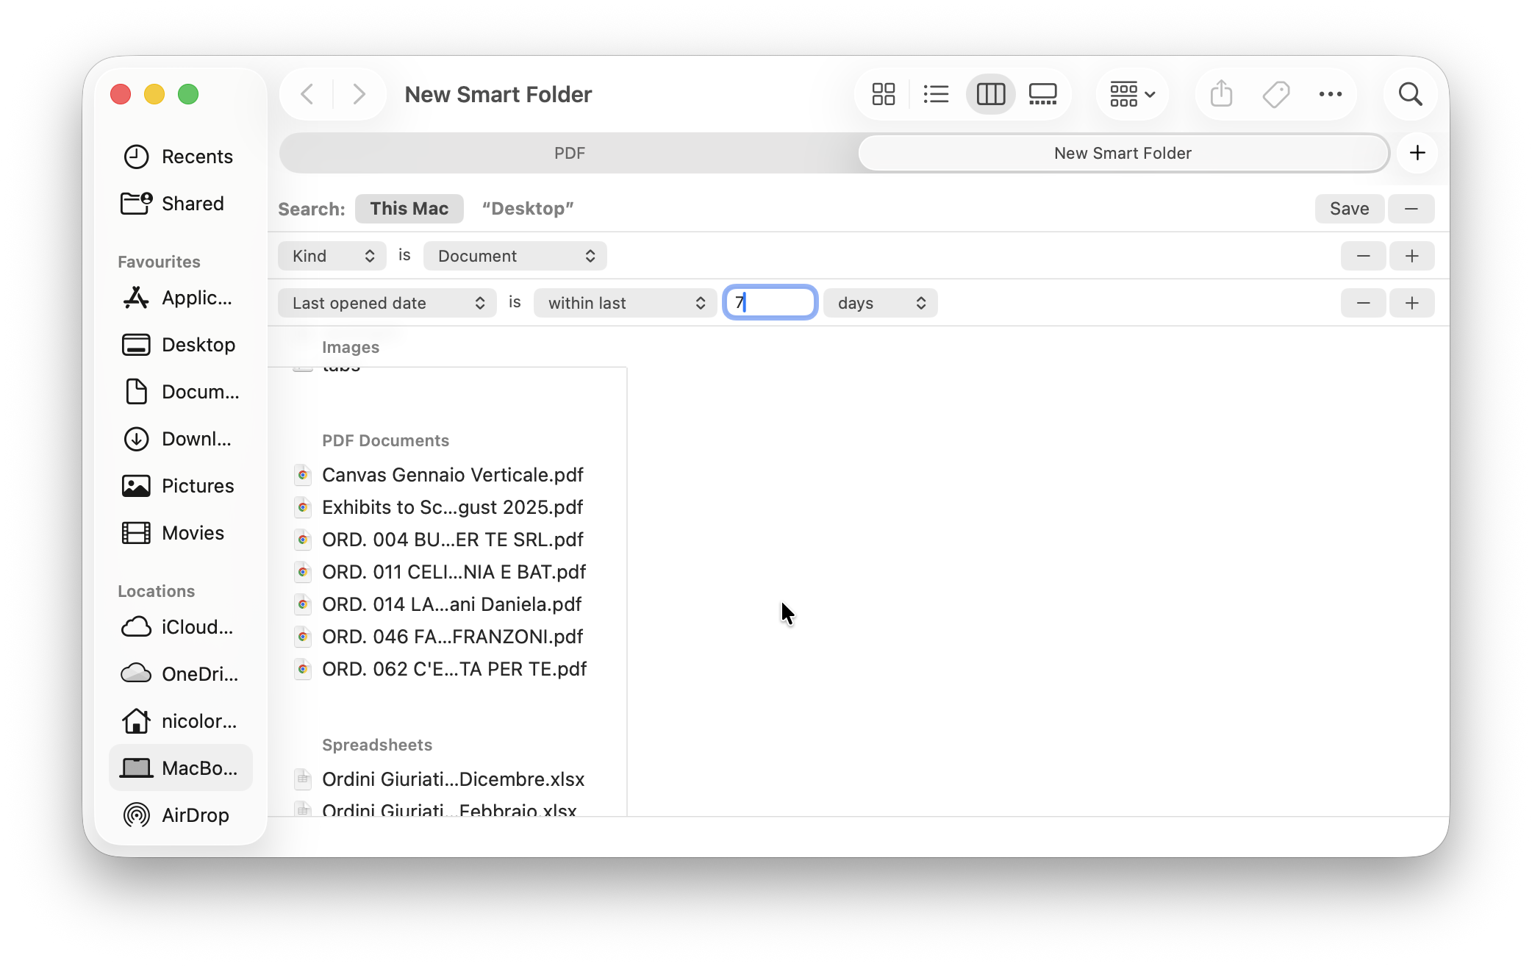Image resolution: width=1532 pixels, height=966 pixels.
Task: Open the Share menu
Action: tap(1221, 94)
